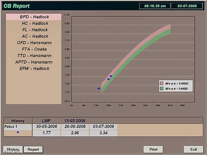Click green Mean -1.00SD legend swatch
Viewport: 207px width, 155px height.
[x=161, y=88]
